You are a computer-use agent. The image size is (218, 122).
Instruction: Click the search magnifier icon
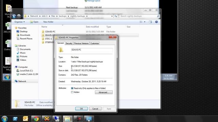[x=158, y=16]
